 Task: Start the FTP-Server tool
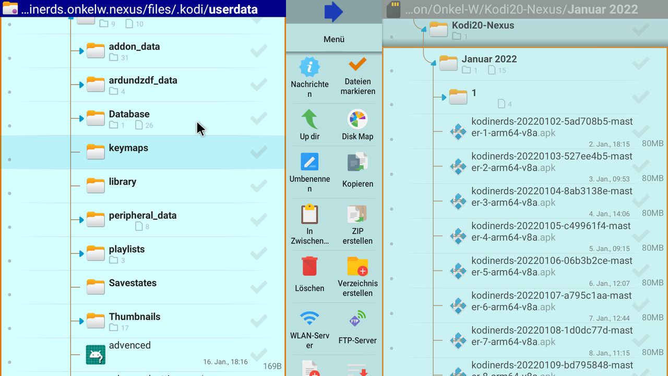(x=357, y=319)
